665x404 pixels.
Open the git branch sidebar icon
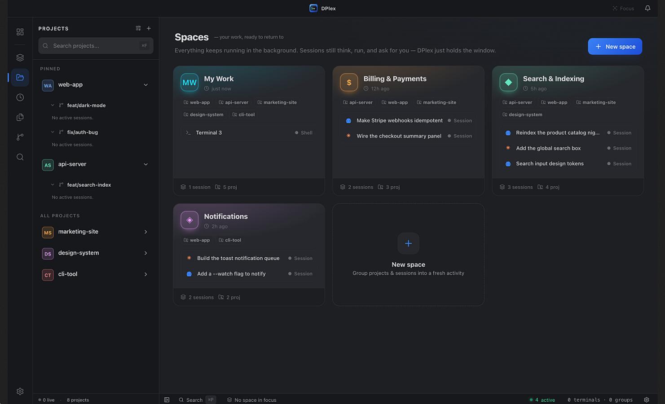(20, 137)
